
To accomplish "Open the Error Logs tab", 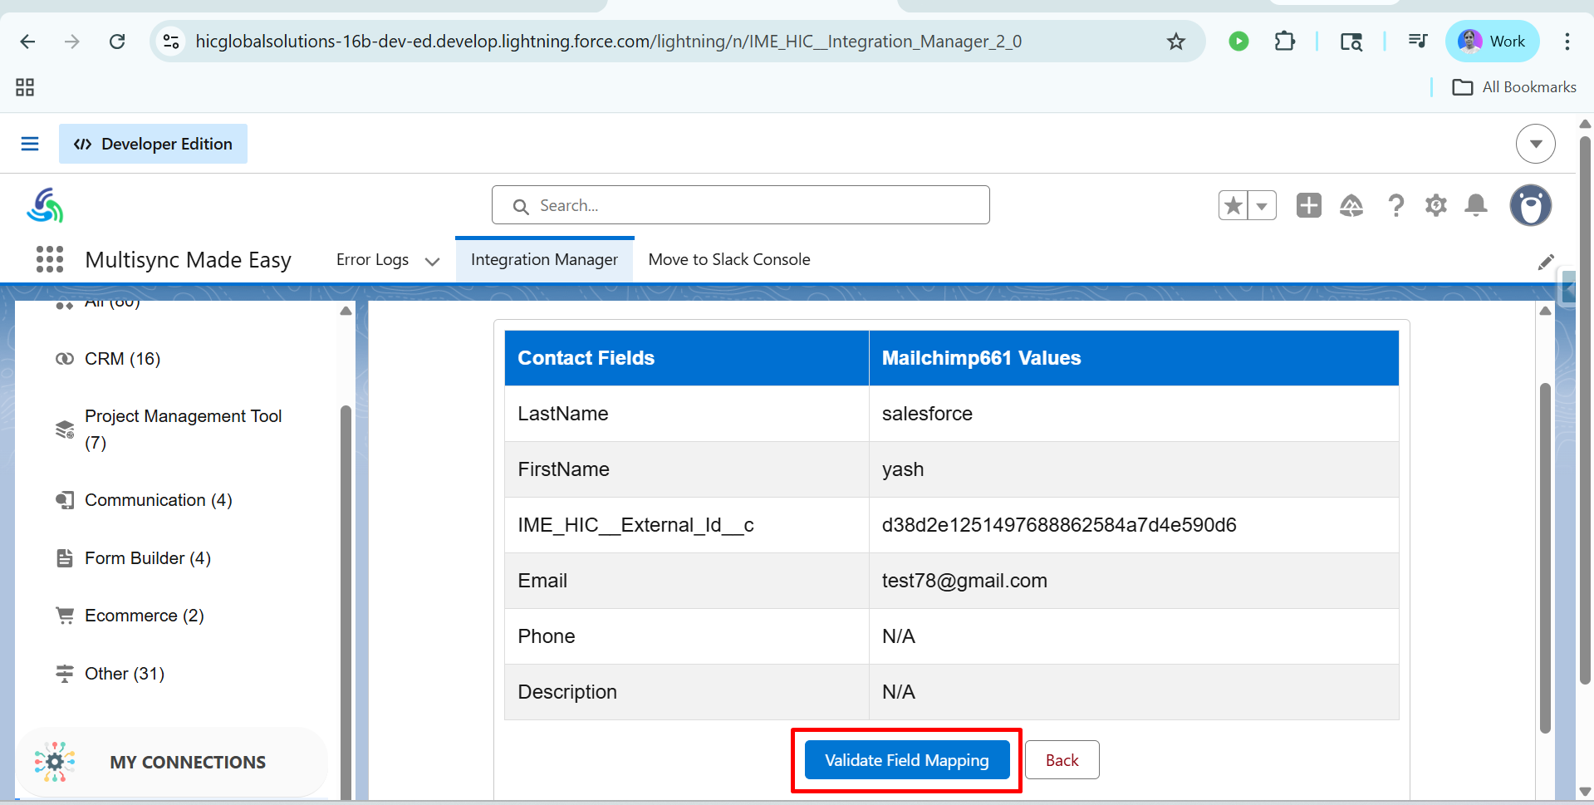I will tap(372, 260).
